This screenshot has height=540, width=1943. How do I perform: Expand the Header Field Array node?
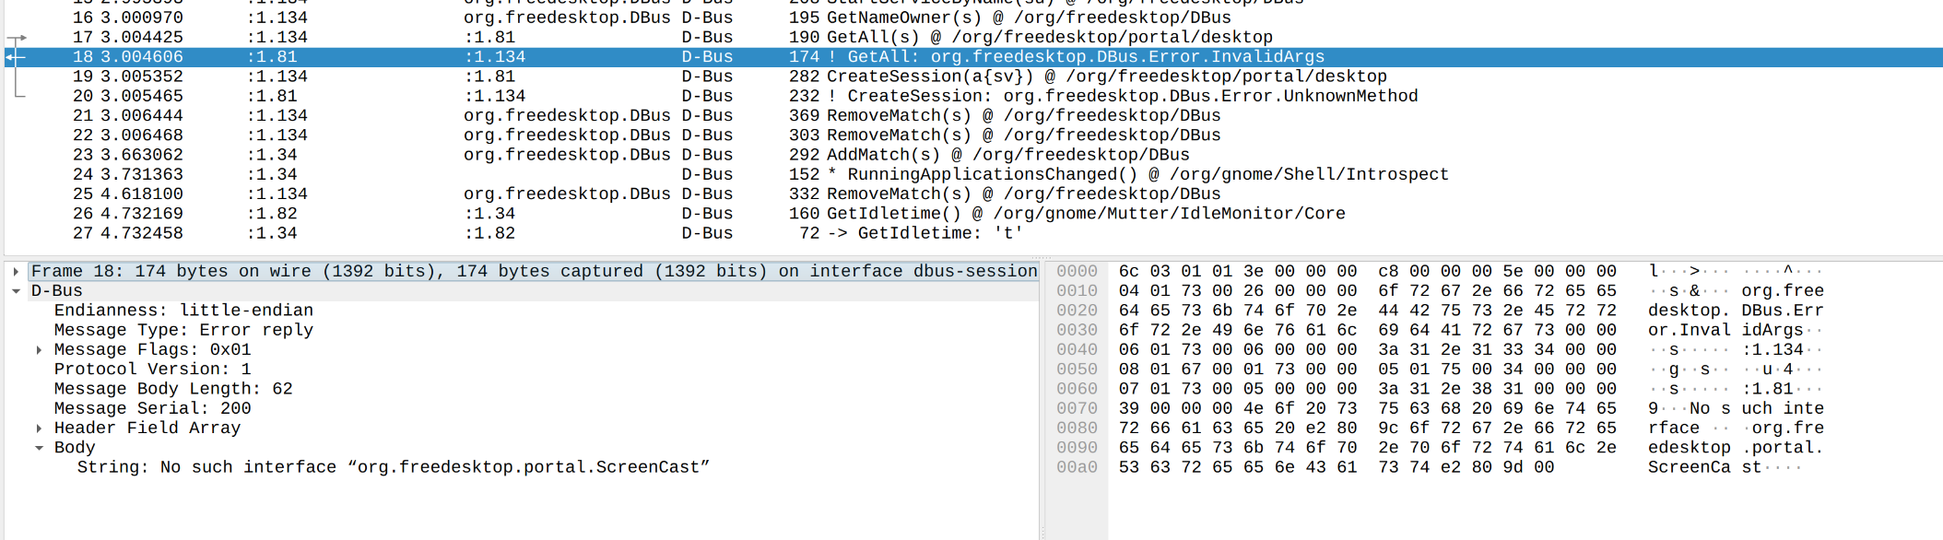pyautogui.click(x=39, y=428)
